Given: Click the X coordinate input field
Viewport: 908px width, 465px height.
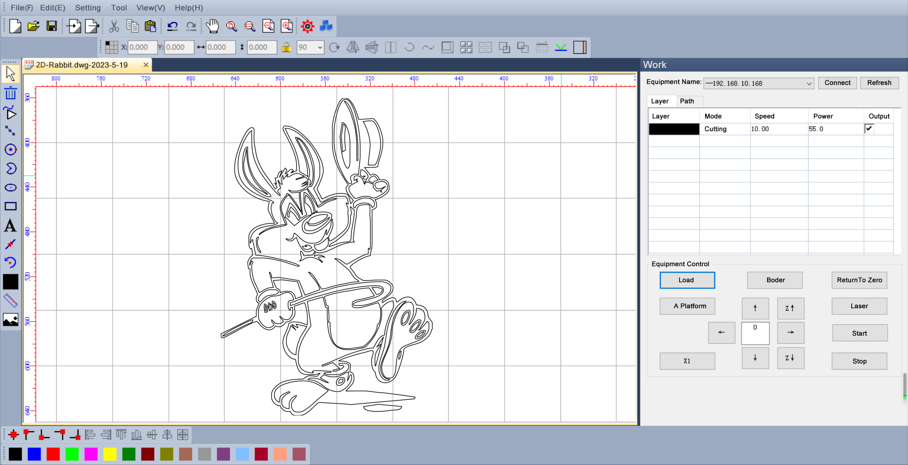Looking at the screenshot, I should 142,47.
